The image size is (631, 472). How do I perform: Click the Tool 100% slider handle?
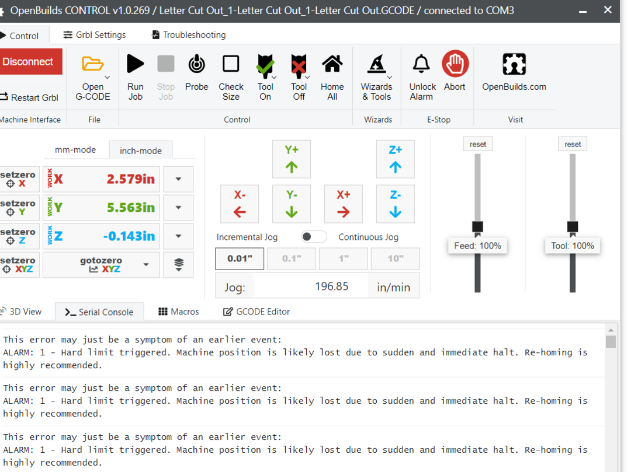573,226
